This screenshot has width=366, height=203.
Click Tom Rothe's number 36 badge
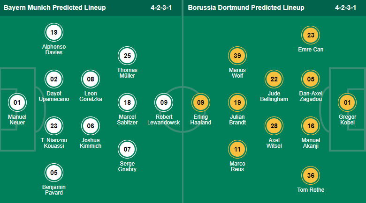(311, 175)
